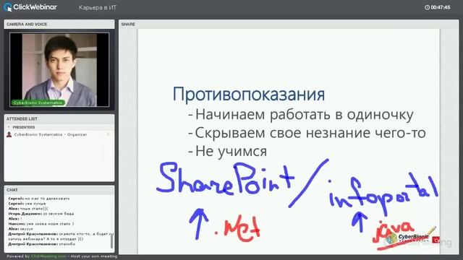Click the line 'Скрываем свое незнание чего-то'
Screen dimensions: 463x260
click(x=310, y=133)
